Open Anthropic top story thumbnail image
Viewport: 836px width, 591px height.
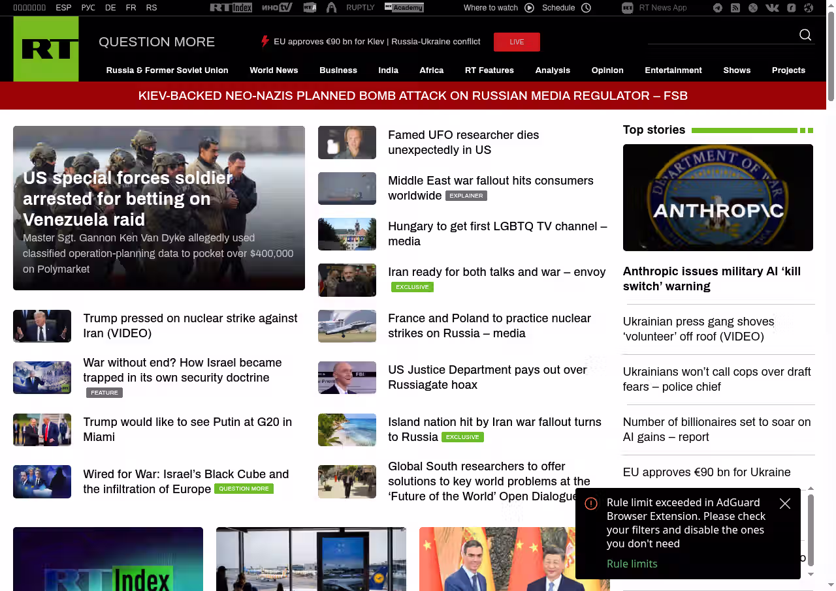[718, 198]
